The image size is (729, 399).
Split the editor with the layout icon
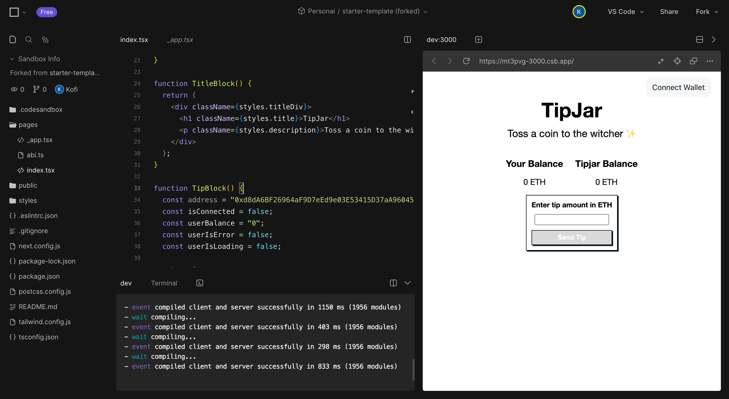point(408,40)
